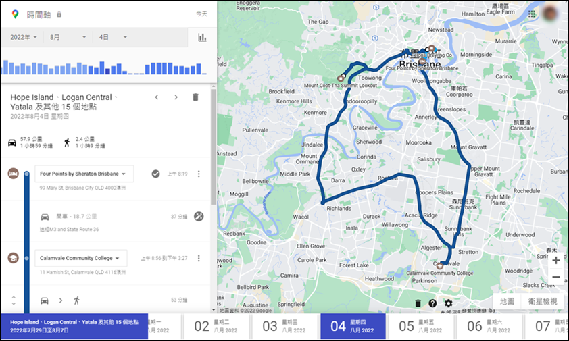Select day 05 星期五 tab
The image size is (569, 341).
pos(421,326)
